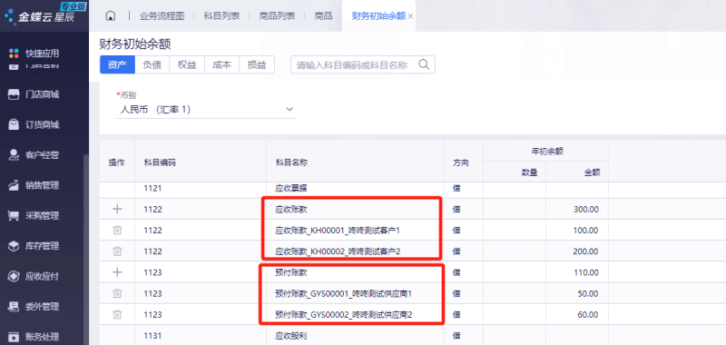Open the 委外管理 sidebar item

click(34, 307)
